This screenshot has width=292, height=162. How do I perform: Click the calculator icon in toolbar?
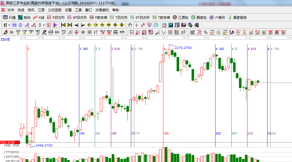coord(170,25)
